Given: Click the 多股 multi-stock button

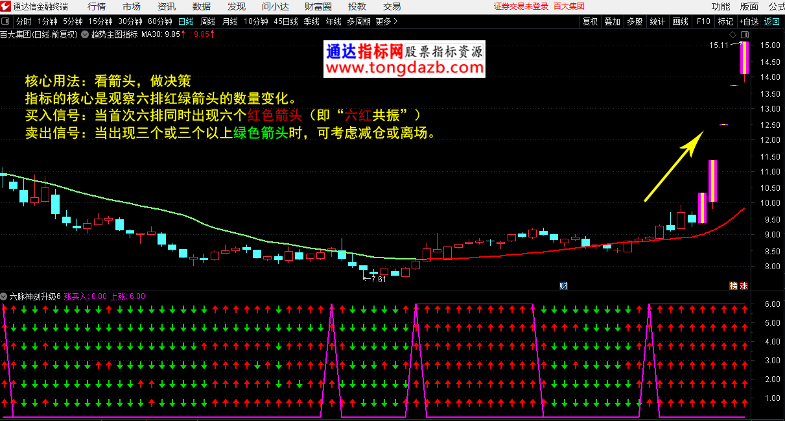Looking at the screenshot, I should click(635, 21).
